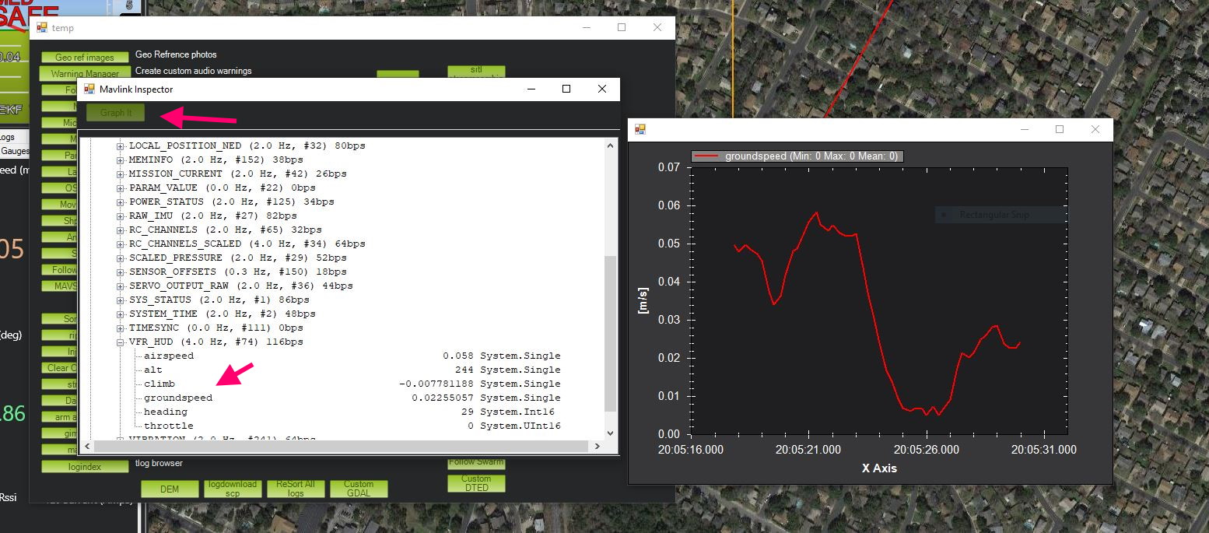Click the horizontal scrollbar right arrow

click(x=597, y=447)
